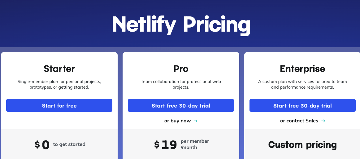
Task: Click the $0 price on Starter
Action: [x=42, y=145]
